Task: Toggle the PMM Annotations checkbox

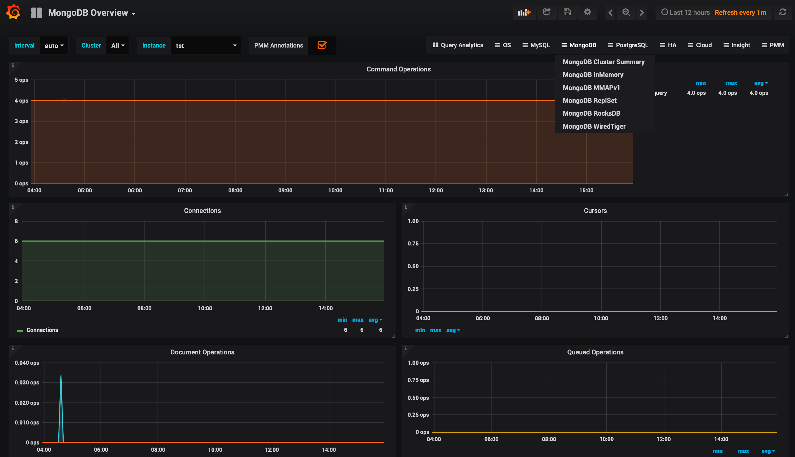Action: click(322, 45)
